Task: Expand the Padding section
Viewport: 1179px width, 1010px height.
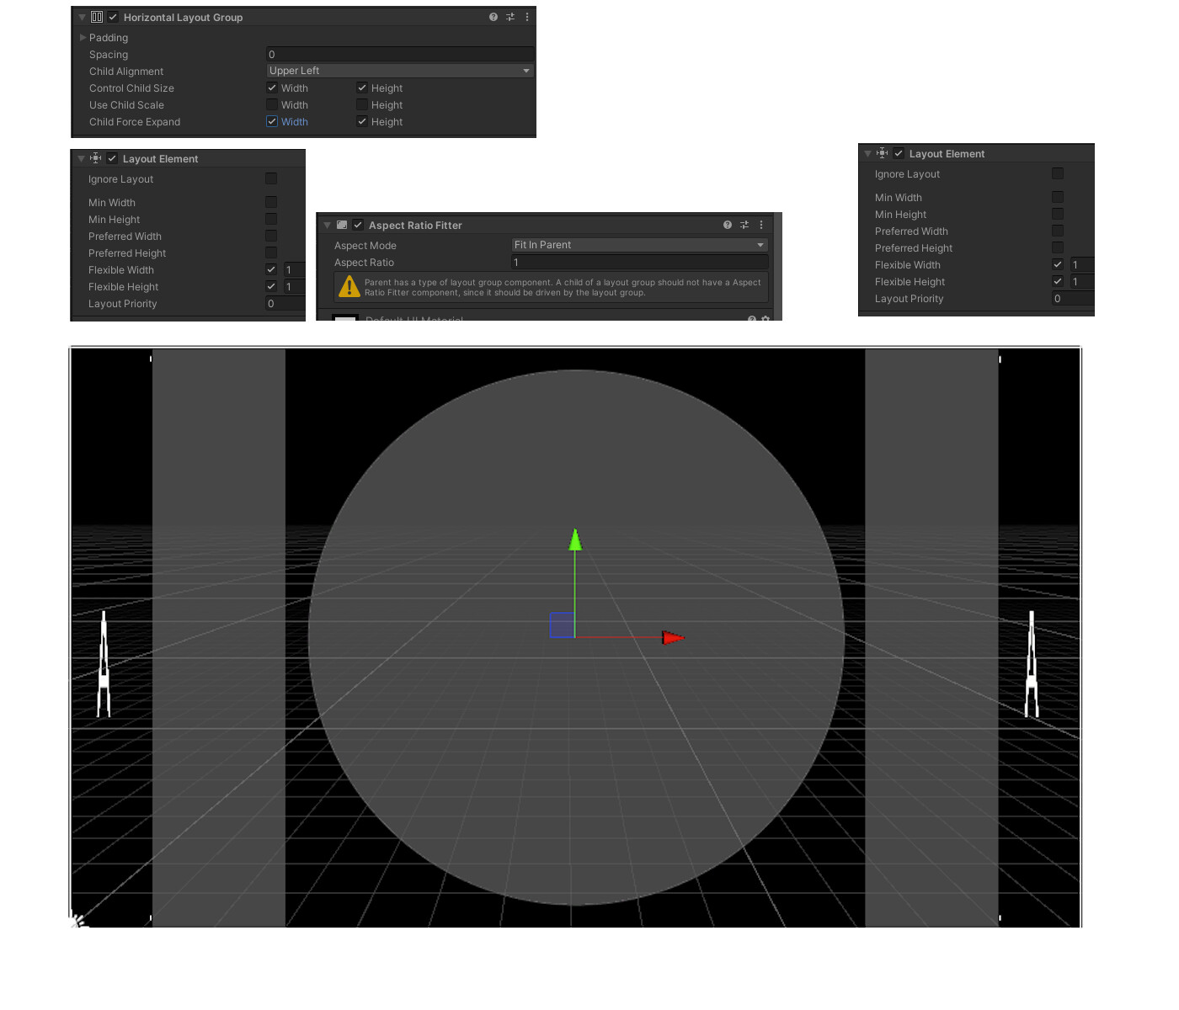Action: [x=82, y=37]
